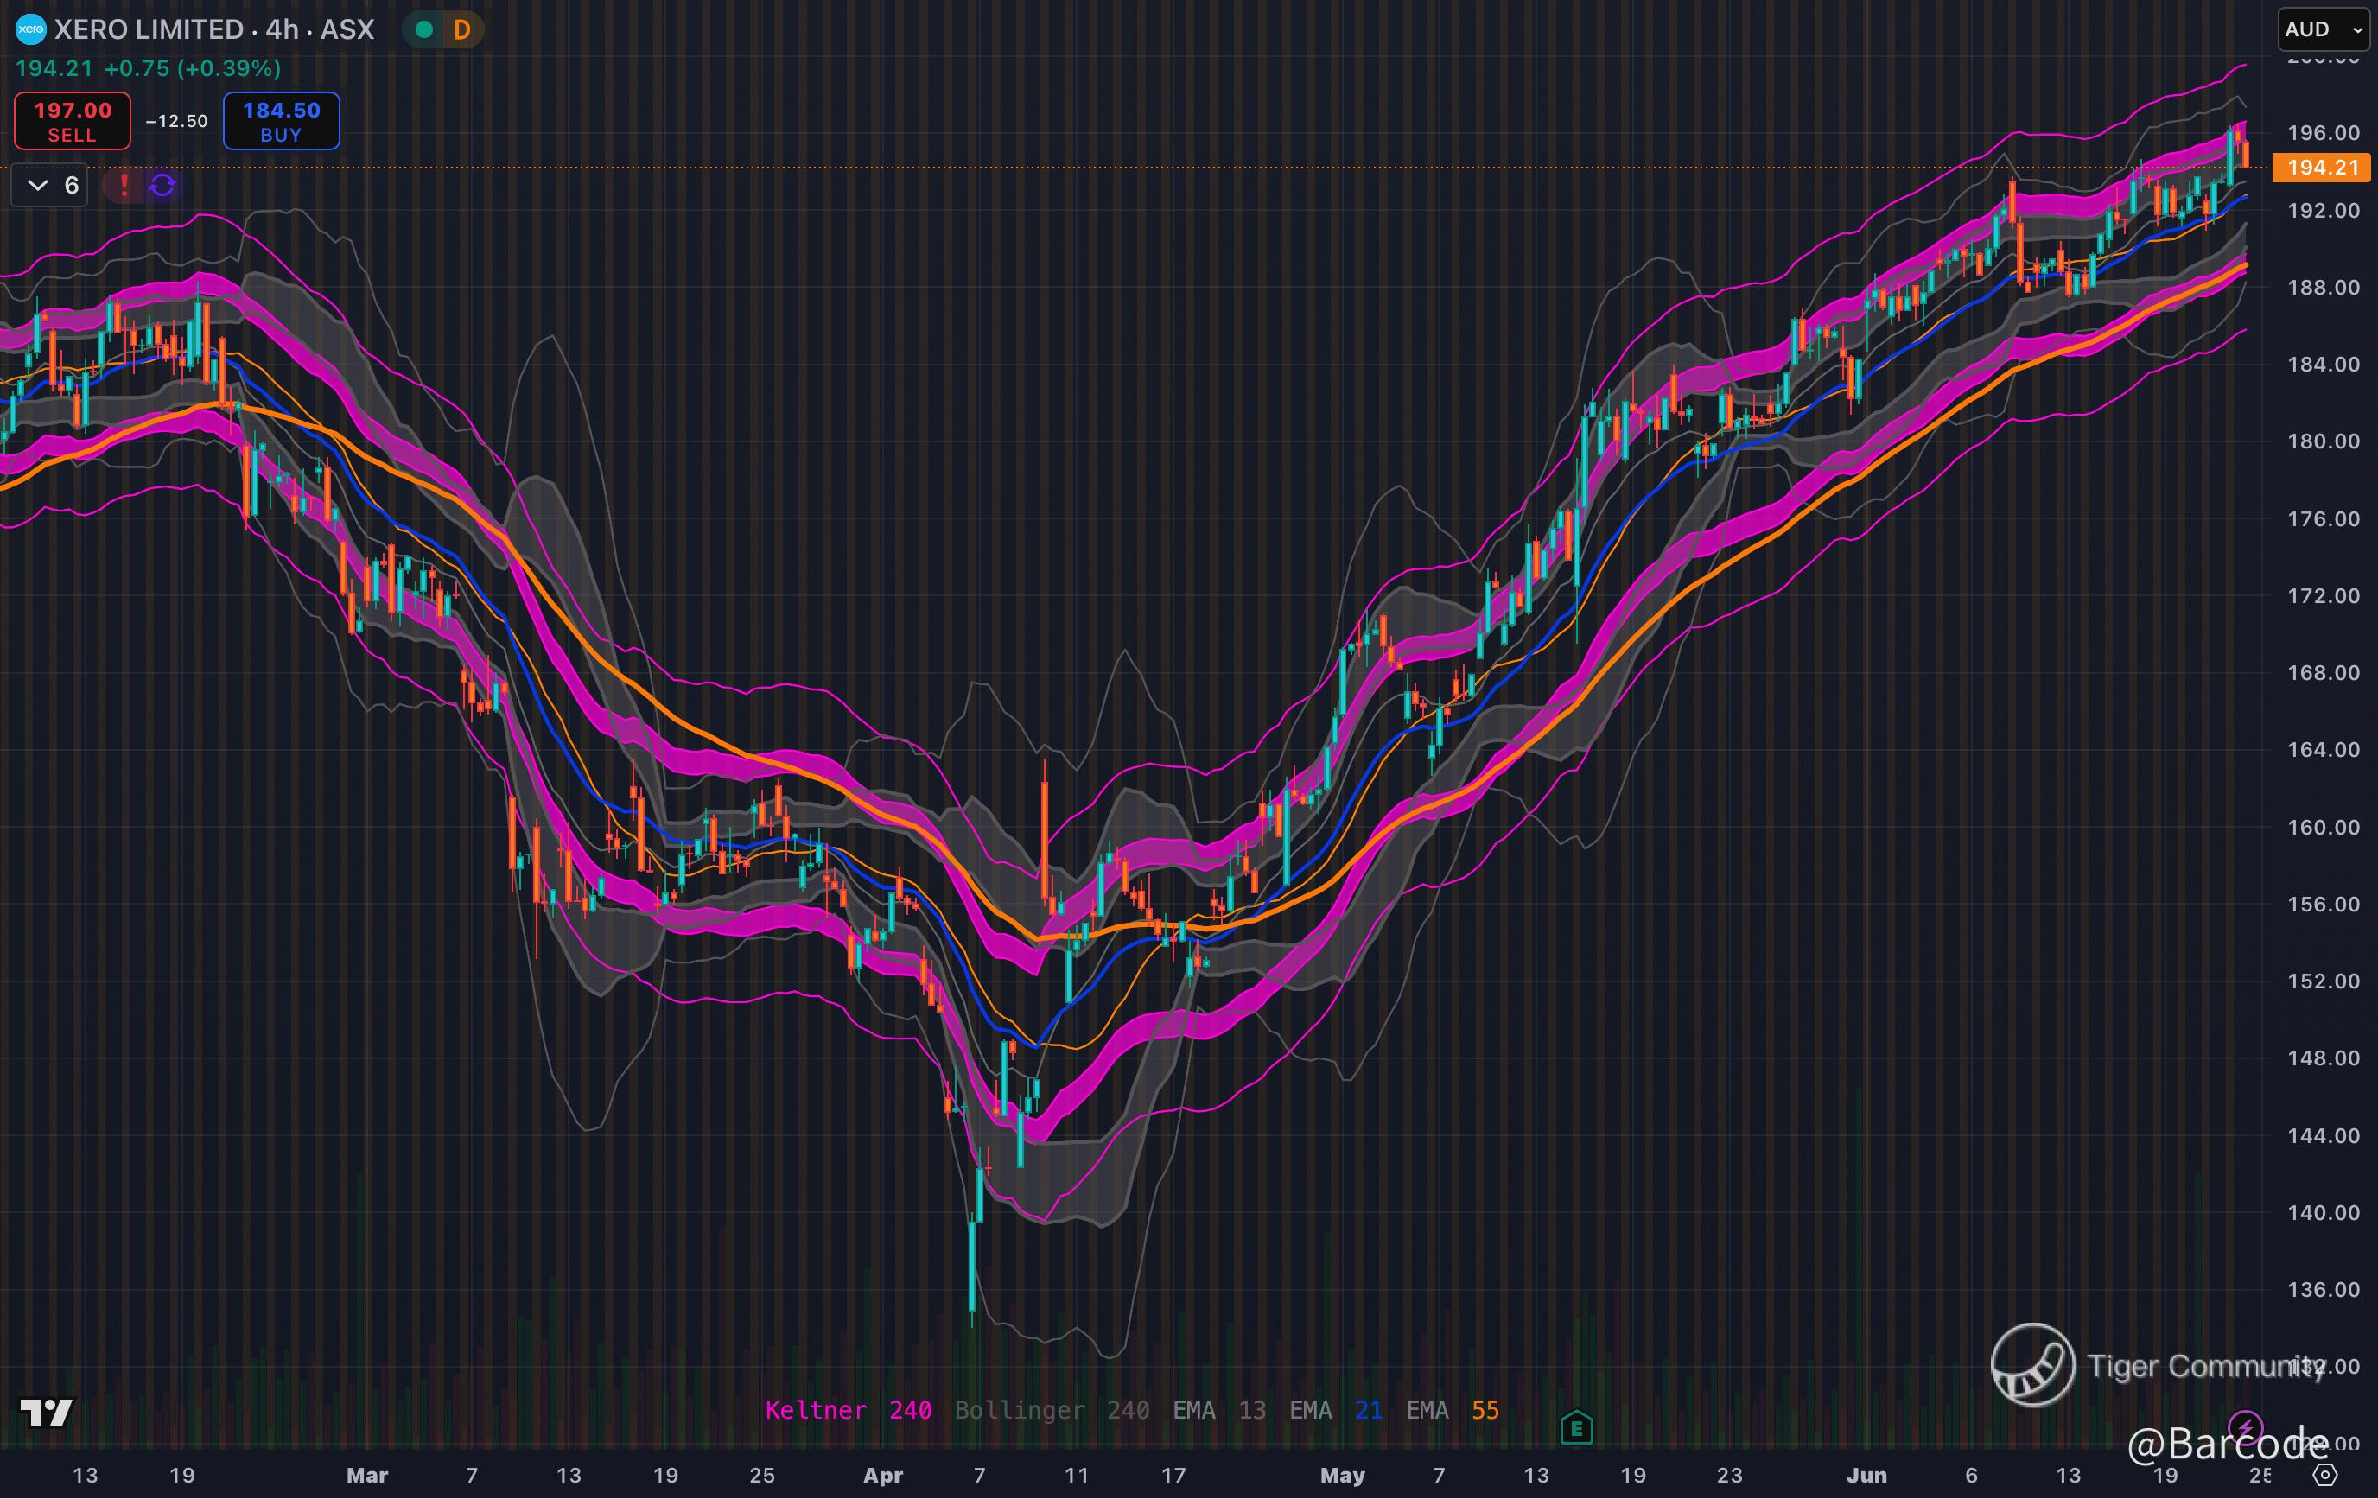Click the Tiger Community logo
Viewport: 2378px width, 1499px height.
(x=2032, y=1366)
